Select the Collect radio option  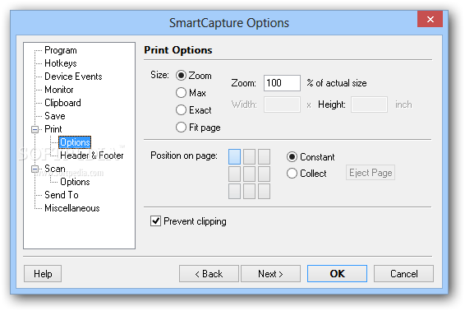point(292,173)
